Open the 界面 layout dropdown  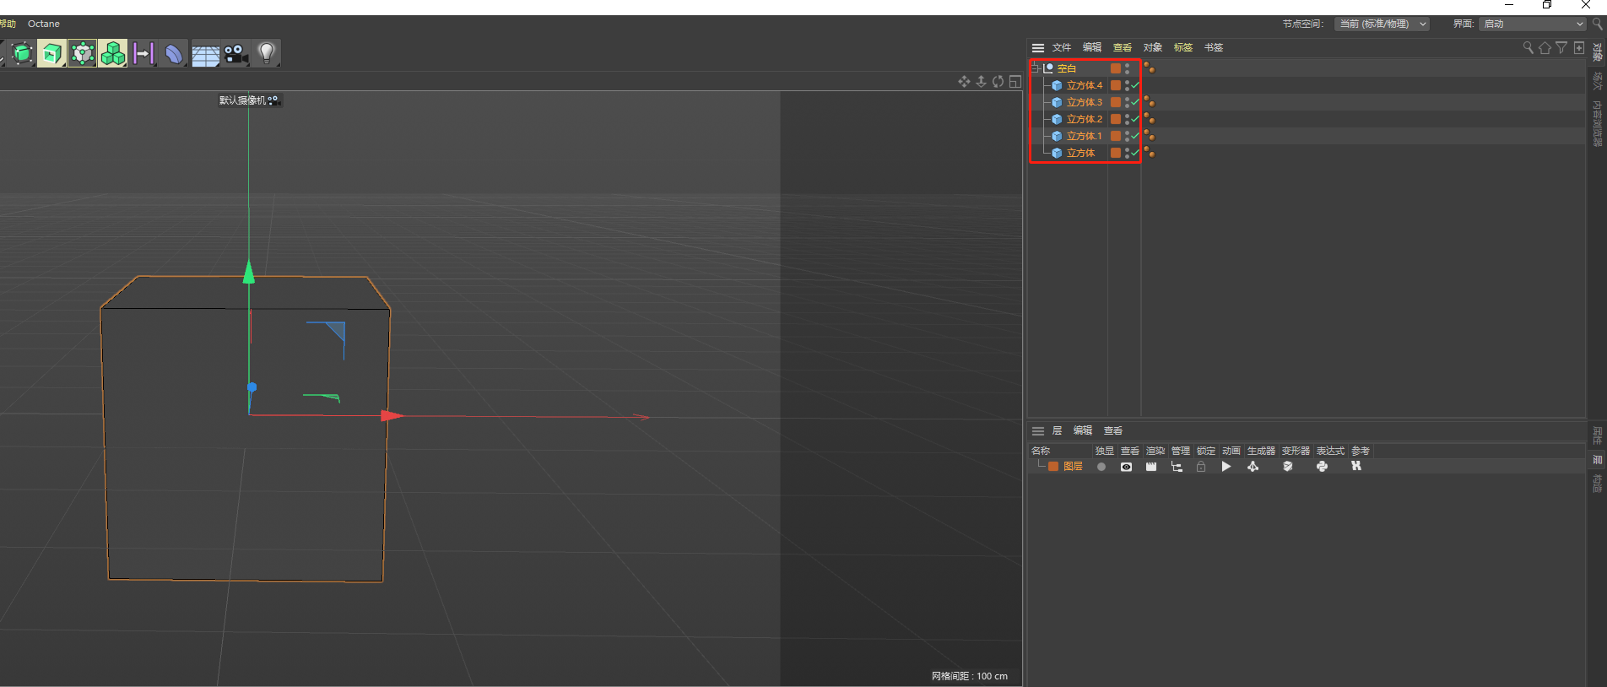[1532, 24]
